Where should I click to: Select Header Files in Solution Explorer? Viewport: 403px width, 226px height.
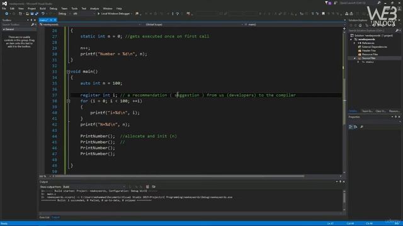(368, 51)
